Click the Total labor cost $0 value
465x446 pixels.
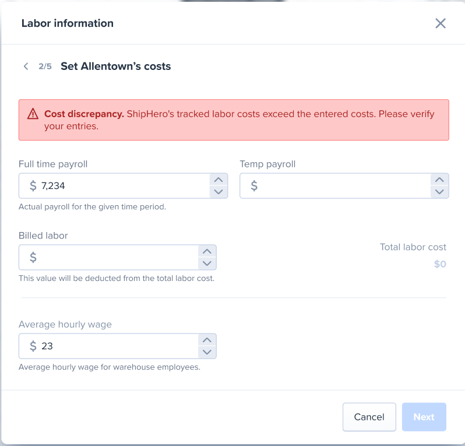click(440, 264)
